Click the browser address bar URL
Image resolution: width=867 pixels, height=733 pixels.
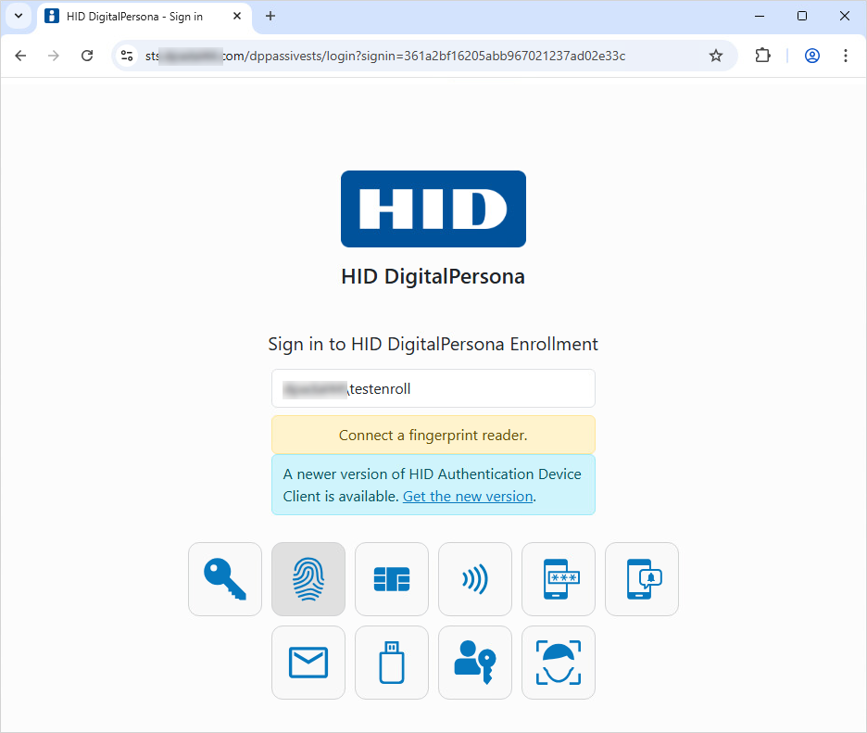(417, 56)
